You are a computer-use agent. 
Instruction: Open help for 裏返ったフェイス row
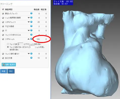31,13
